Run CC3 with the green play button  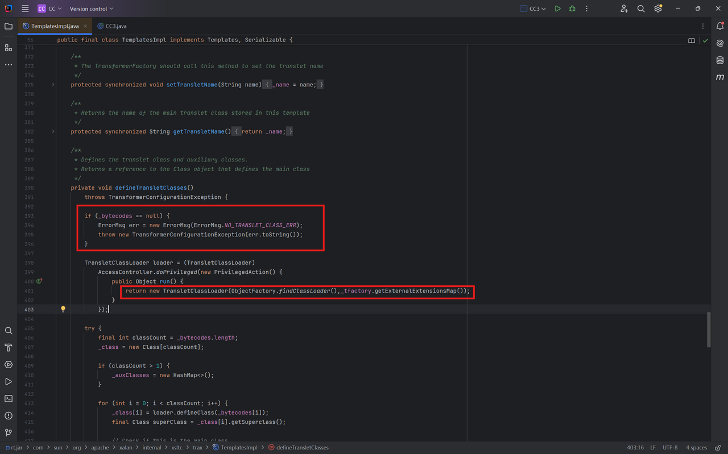click(557, 9)
